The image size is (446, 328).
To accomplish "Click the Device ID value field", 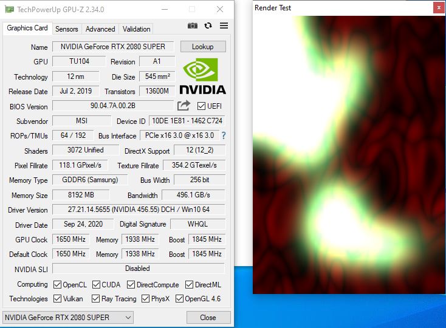I will 187,121.
